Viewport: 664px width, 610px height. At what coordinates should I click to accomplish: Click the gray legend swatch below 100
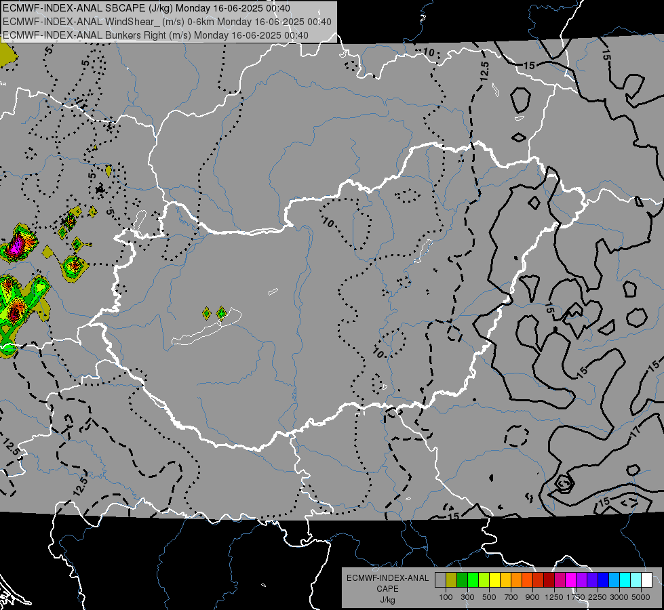440,579
